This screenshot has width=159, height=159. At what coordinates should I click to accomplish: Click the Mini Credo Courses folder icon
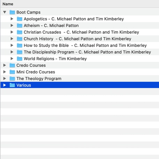12,72
